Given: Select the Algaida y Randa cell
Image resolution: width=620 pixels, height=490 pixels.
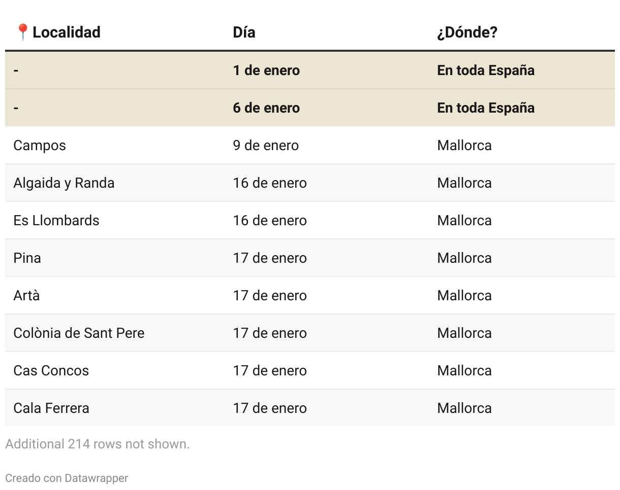Looking at the screenshot, I should tap(64, 183).
